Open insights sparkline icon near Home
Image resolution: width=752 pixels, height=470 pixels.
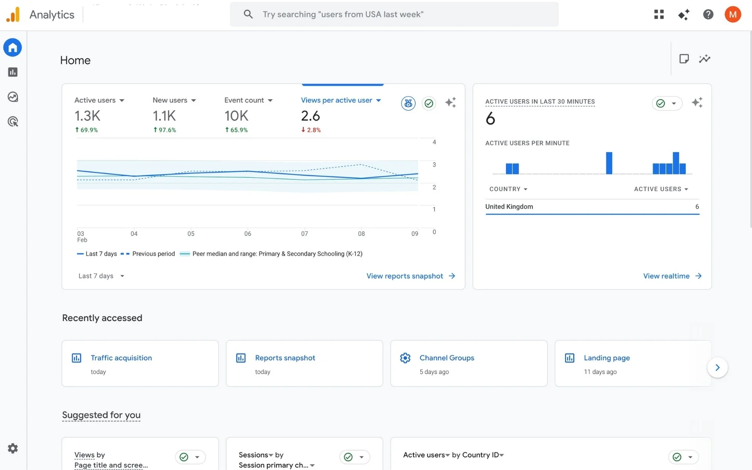(705, 59)
